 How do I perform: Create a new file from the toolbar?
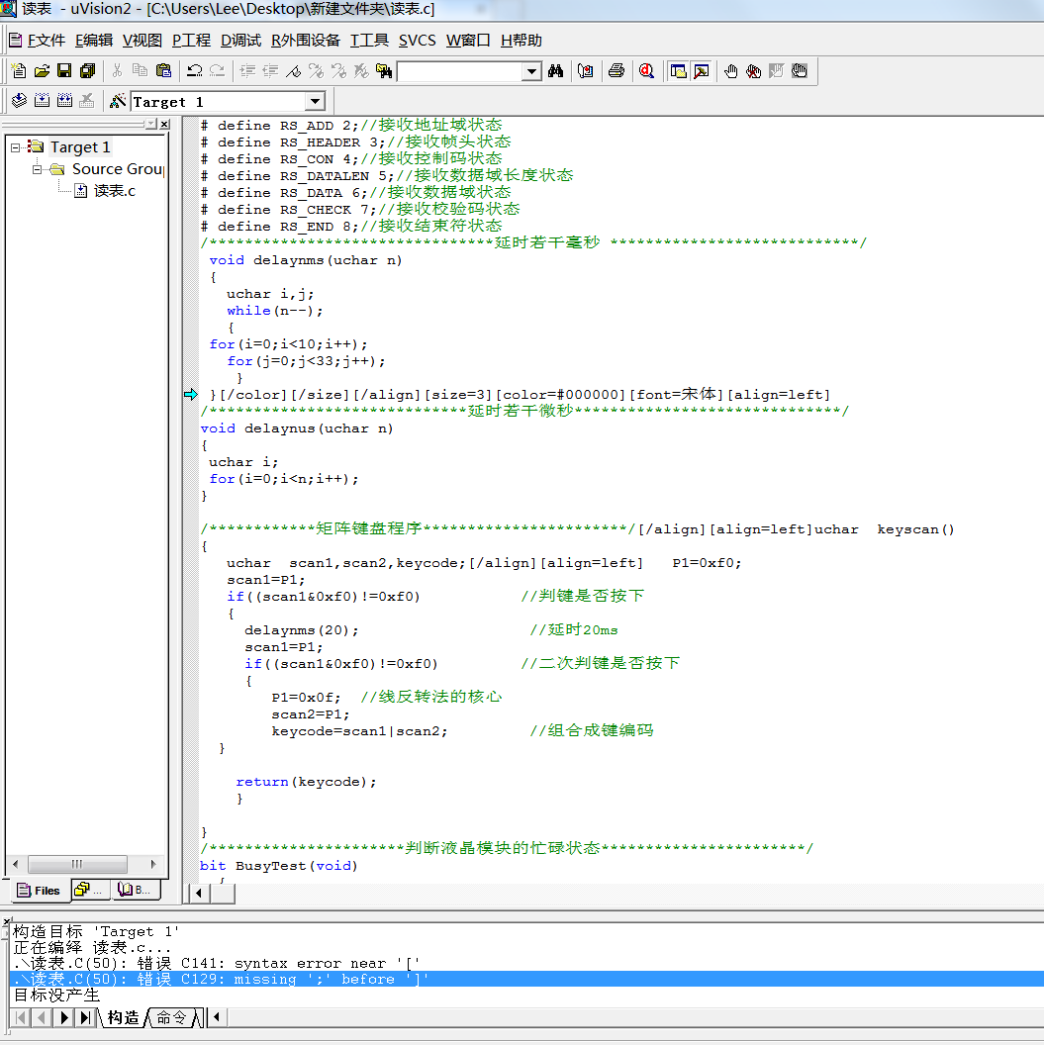tap(19, 70)
